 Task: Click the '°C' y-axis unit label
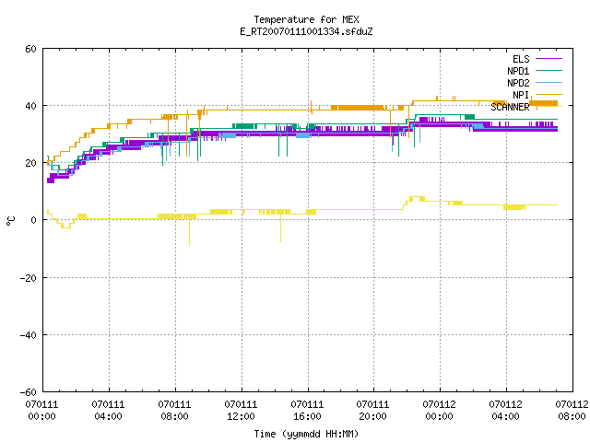click(x=10, y=221)
